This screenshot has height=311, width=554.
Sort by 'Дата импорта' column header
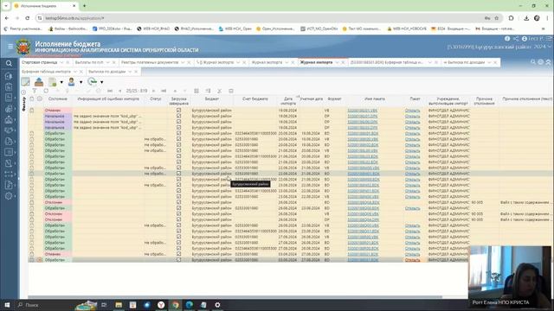(x=288, y=101)
